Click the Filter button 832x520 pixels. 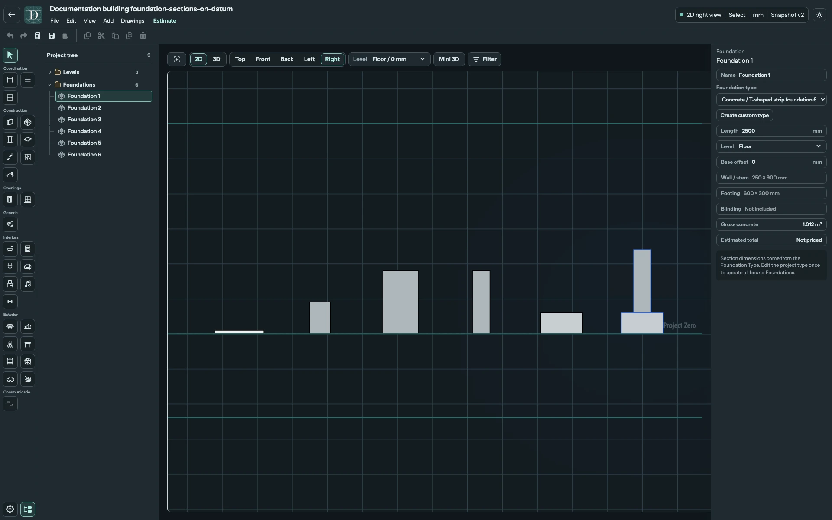coord(484,59)
